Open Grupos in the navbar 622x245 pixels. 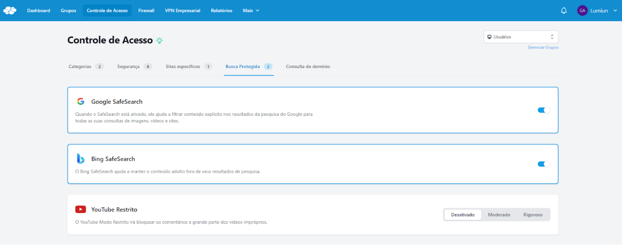tap(69, 10)
